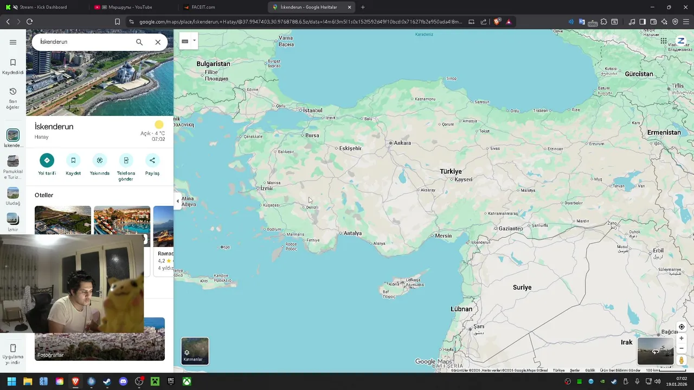The height and width of the screenshot is (390, 694).
Task: Click the browser share page icon
Action: click(484, 22)
